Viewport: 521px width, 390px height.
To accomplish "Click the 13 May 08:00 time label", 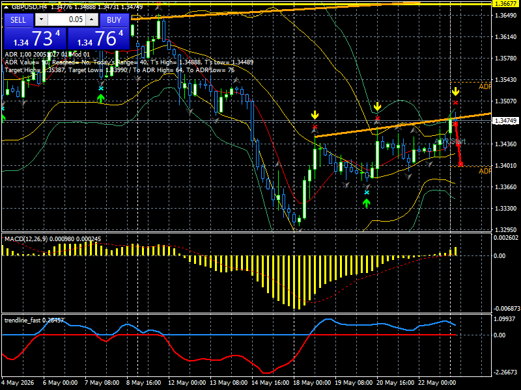I will (229, 382).
